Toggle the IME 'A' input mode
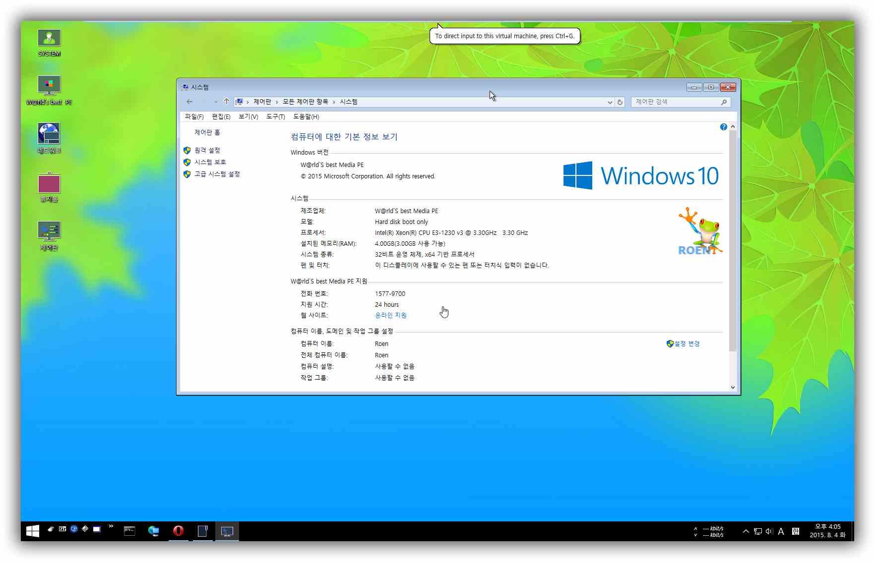875x562 pixels. pos(781,531)
